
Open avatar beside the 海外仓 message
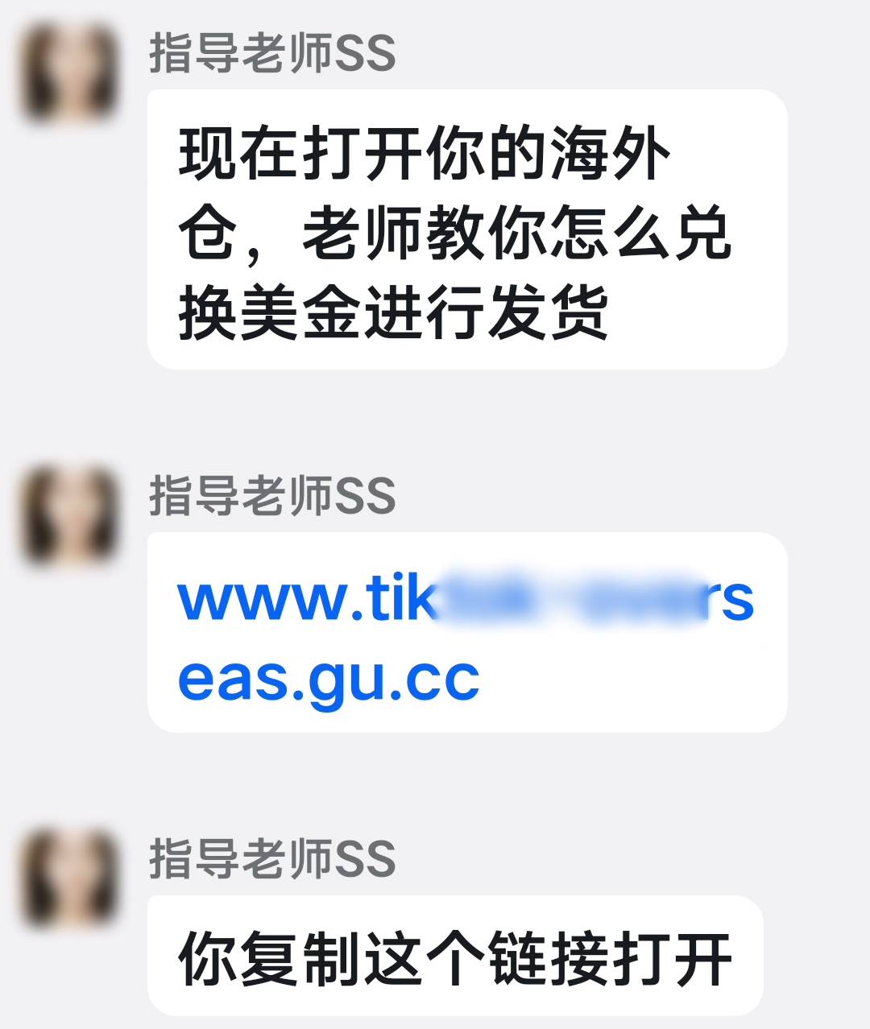click(x=68, y=72)
